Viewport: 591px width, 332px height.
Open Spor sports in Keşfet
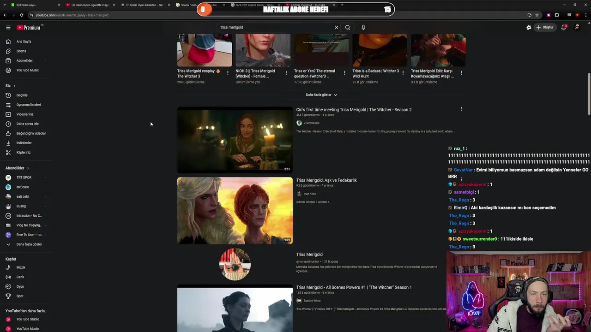[x=20, y=296]
